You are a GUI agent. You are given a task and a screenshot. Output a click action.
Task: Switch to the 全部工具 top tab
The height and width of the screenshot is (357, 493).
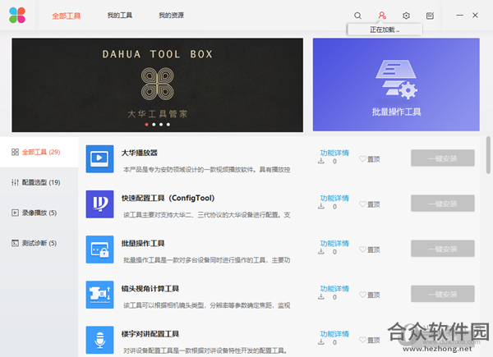point(67,16)
